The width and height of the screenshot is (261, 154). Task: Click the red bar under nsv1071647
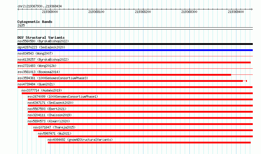tap(143, 130)
